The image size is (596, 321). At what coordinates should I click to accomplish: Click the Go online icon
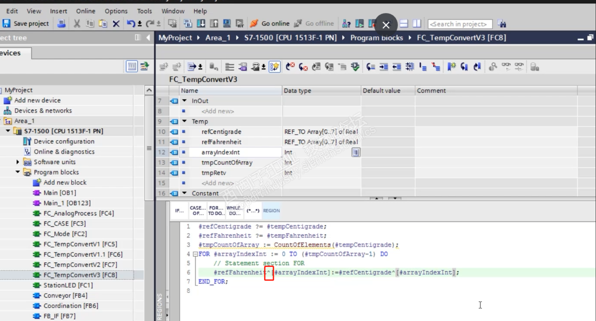point(254,23)
